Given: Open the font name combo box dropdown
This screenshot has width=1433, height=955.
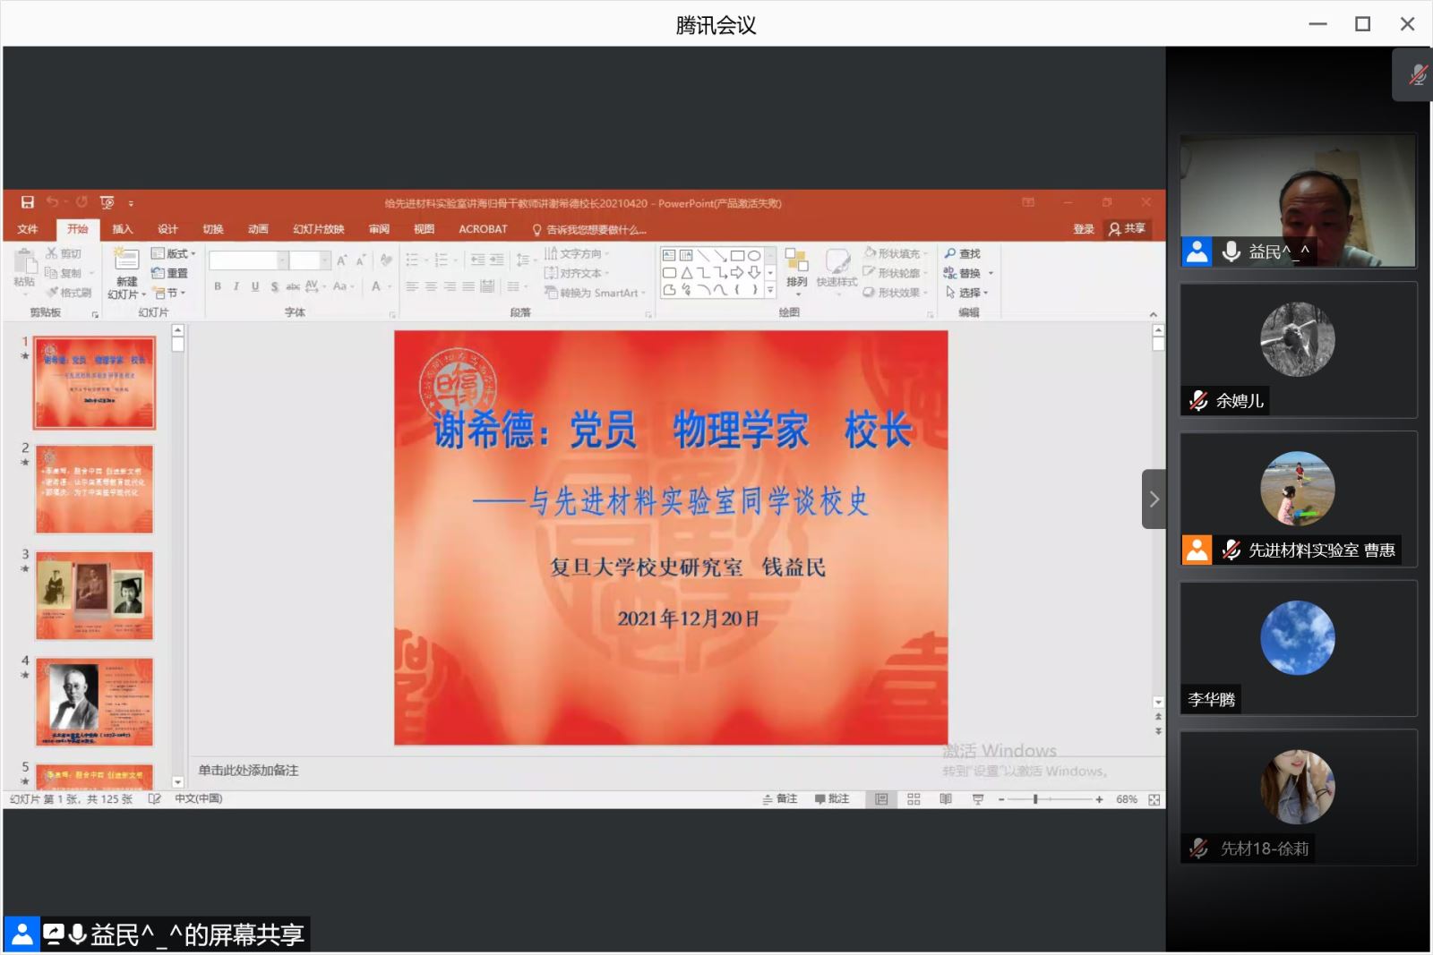Looking at the screenshot, I should [x=282, y=260].
